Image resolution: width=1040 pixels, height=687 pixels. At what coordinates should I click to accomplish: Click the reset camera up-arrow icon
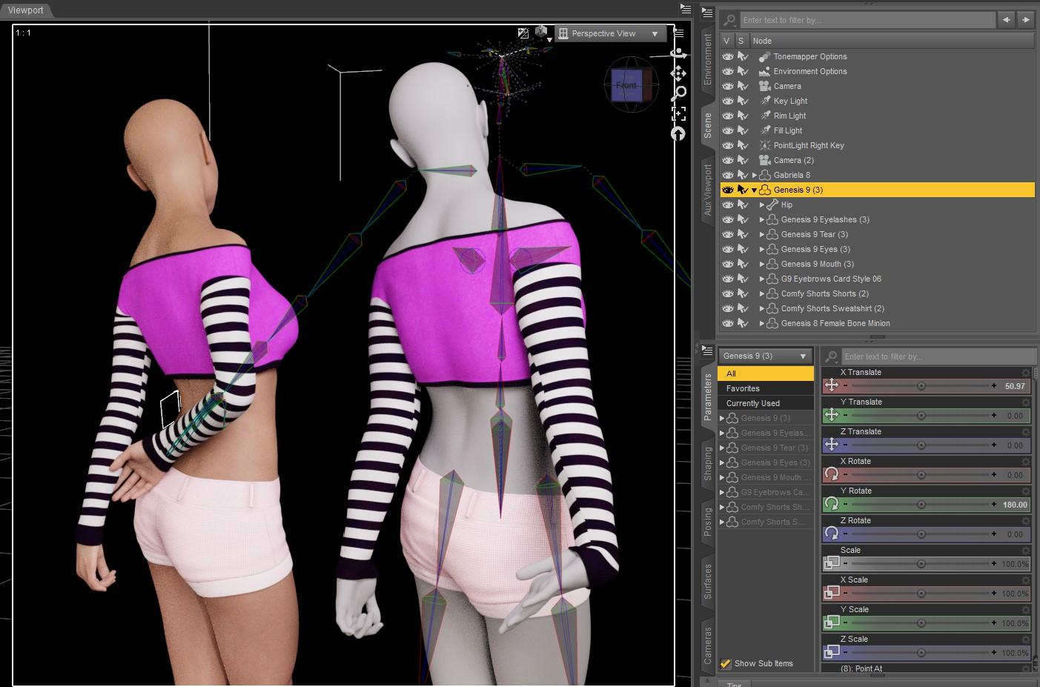pyautogui.click(x=678, y=133)
